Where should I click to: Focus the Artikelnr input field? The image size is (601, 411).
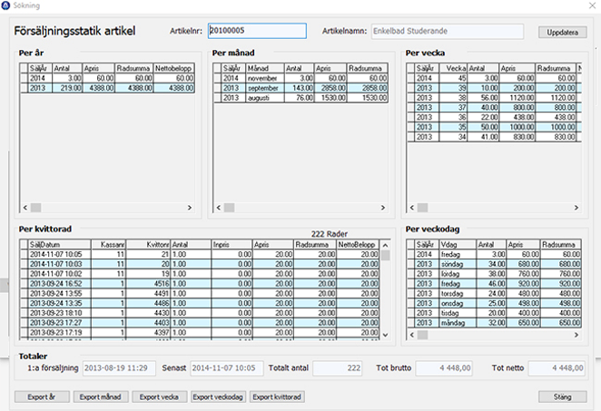tap(257, 31)
